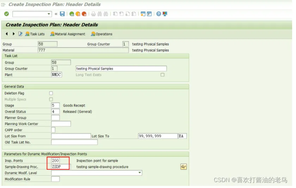This screenshot has width=296, height=188.
Task: Click the red Cancel icon
Action: [84, 14]
